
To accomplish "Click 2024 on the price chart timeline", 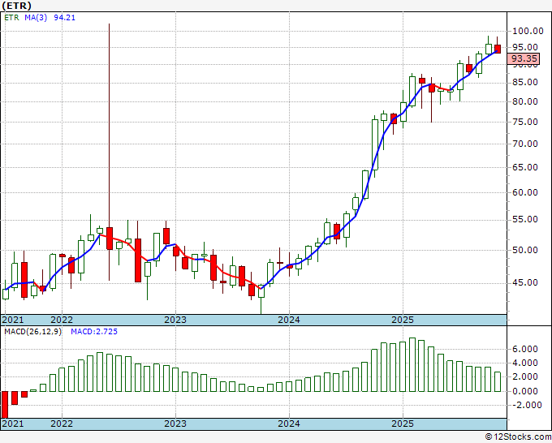I will coord(289,320).
